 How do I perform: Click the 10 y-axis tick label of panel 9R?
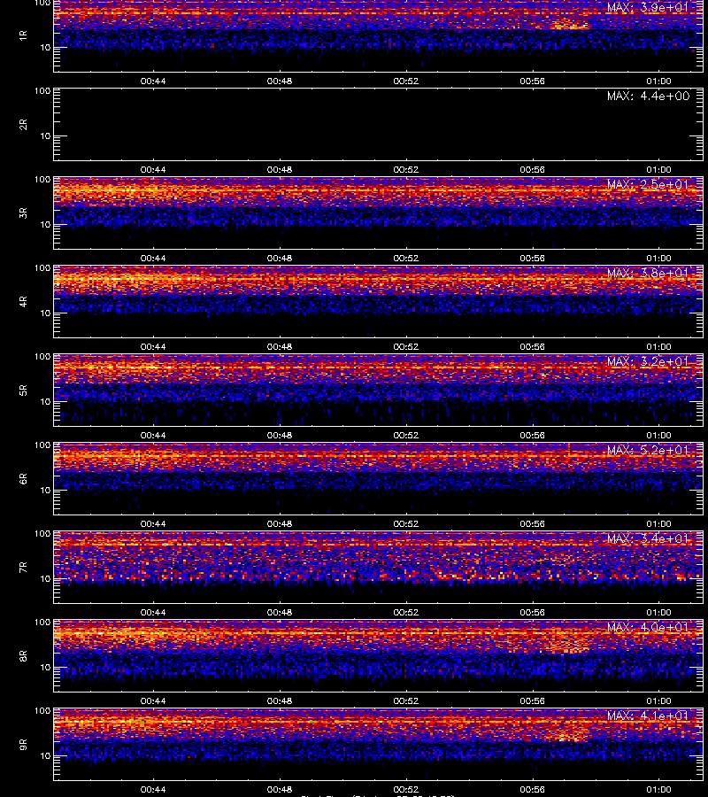point(45,756)
